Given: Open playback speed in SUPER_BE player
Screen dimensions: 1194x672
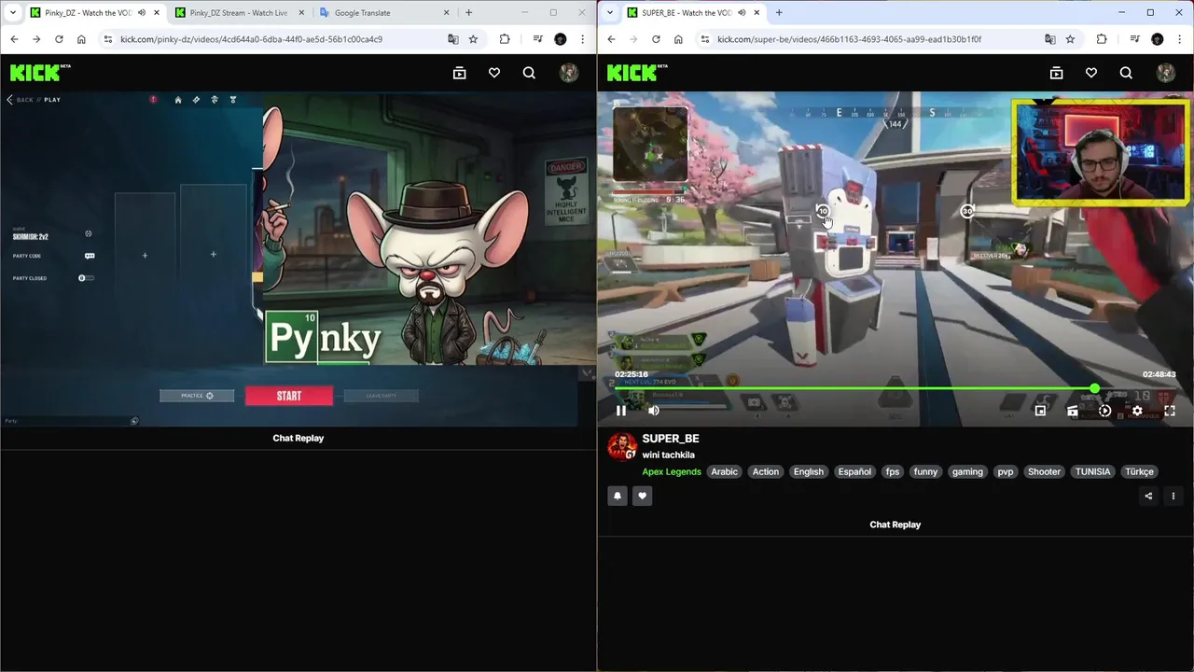Looking at the screenshot, I should tap(1104, 411).
